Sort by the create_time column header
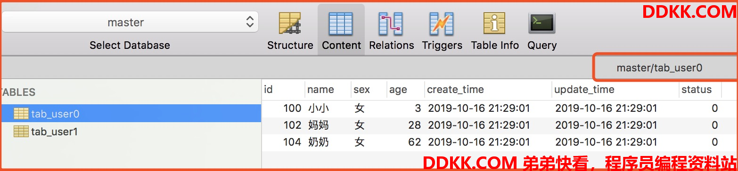The image size is (738, 171). click(488, 89)
